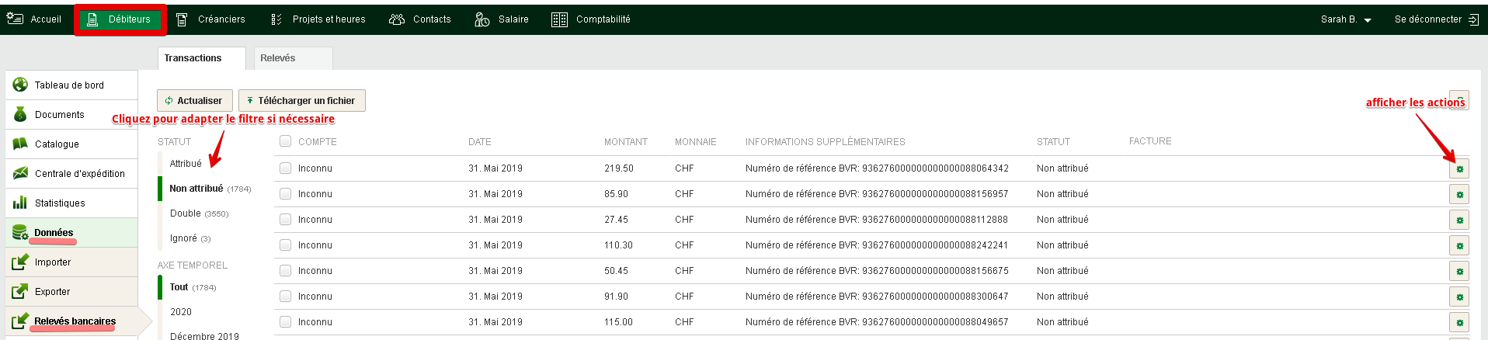Sort by the DATE column header

click(x=480, y=142)
